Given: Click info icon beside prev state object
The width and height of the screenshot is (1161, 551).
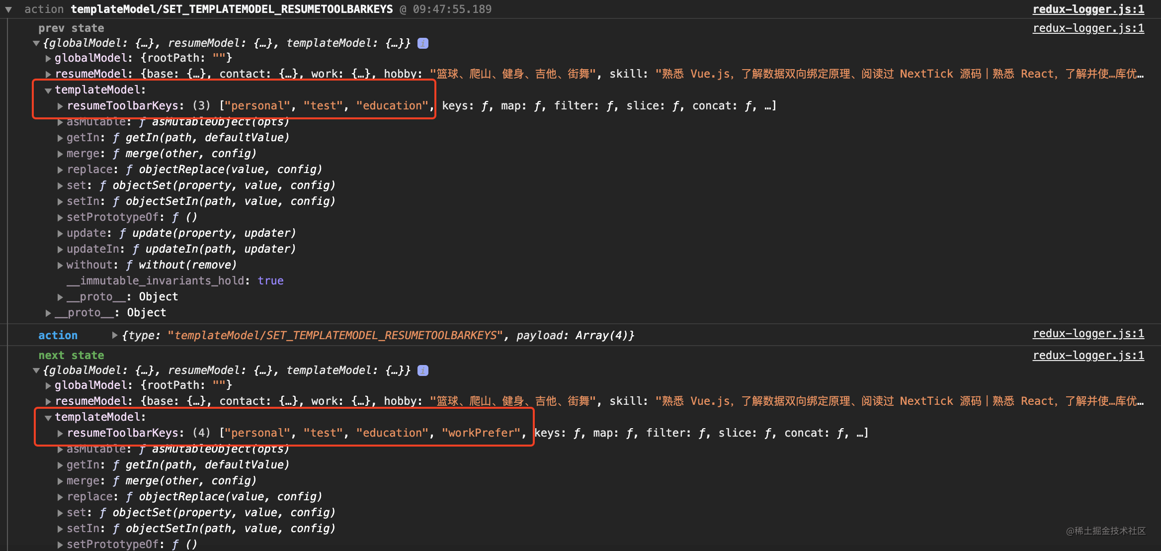Looking at the screenshot, I should [423, 43].
